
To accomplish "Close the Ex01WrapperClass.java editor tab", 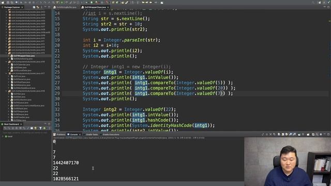I will click(108, 7).
